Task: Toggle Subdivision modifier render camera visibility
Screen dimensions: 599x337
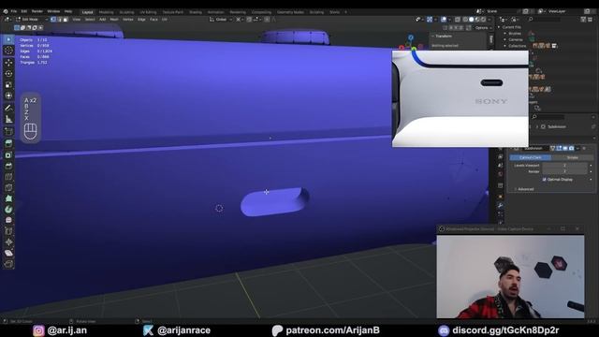Action: (x=571, y=148)
